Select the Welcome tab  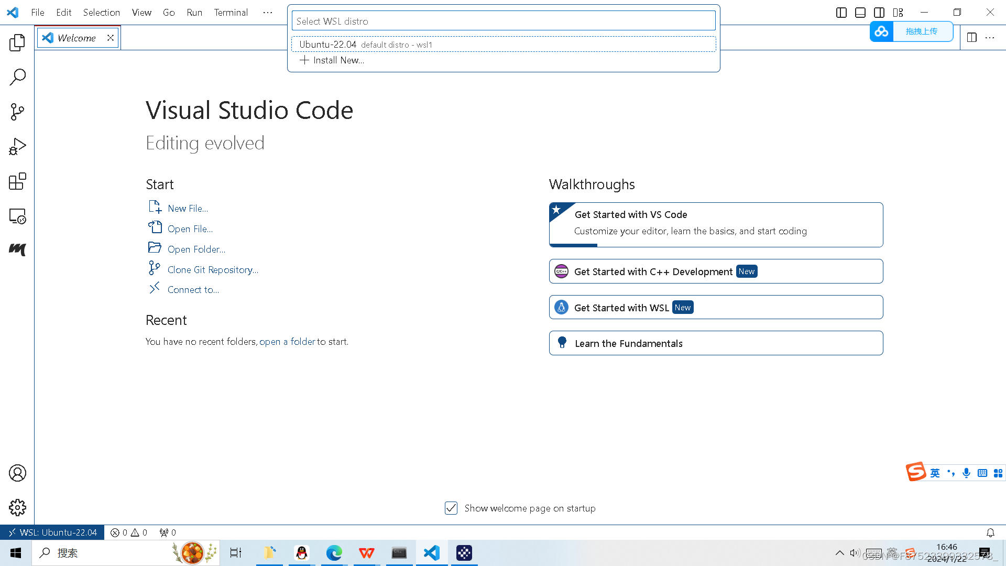tap(78, 38)
